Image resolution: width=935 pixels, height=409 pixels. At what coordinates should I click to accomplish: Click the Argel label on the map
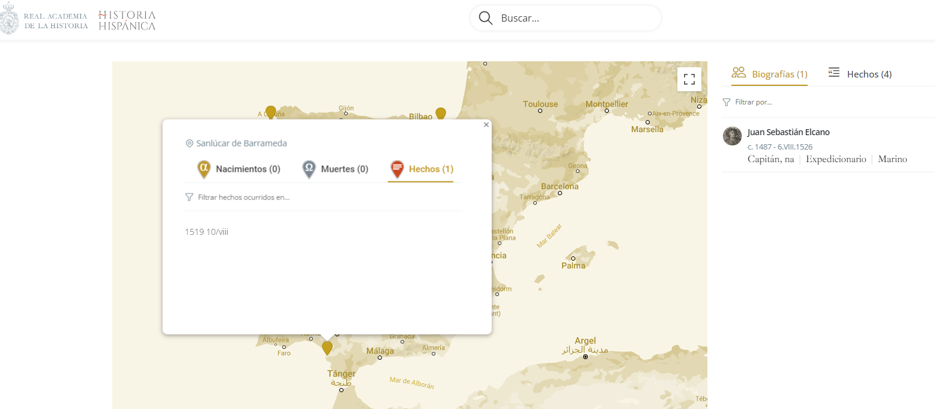point(586,341)
